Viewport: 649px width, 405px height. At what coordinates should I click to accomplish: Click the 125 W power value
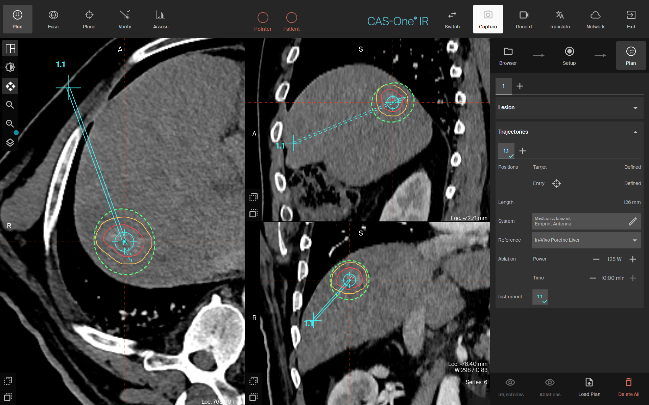(x=614, y=259)
